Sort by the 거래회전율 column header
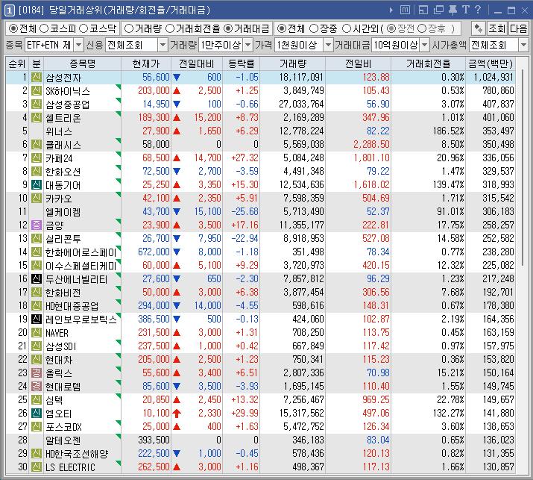 point(429,63)
